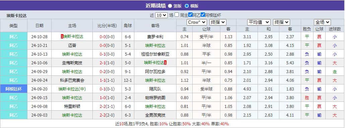This screenshot has width=345, height=128.
Task: Open away team 帕特罗纳图
Action: point(155,98)
